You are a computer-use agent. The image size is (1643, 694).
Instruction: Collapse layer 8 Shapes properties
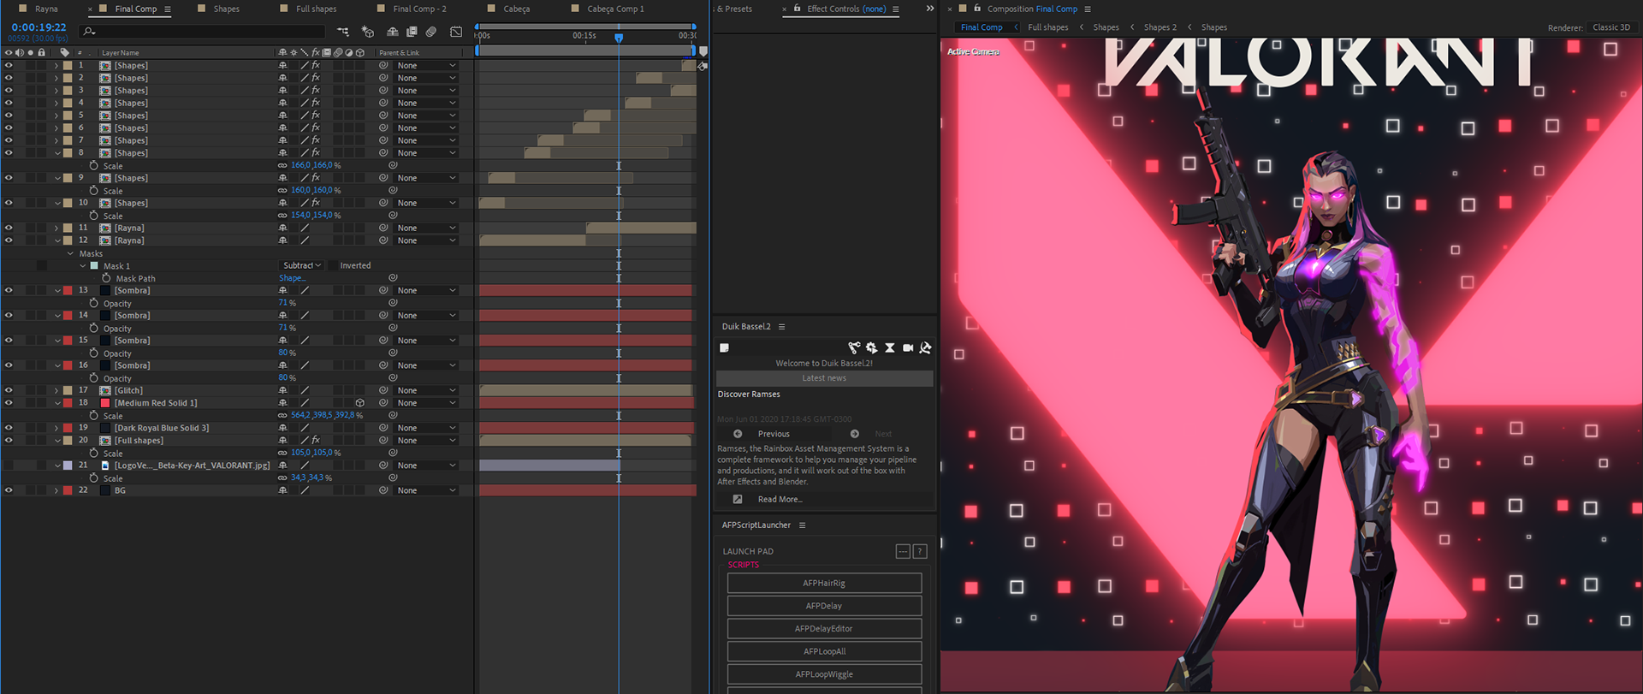point(56,153)
